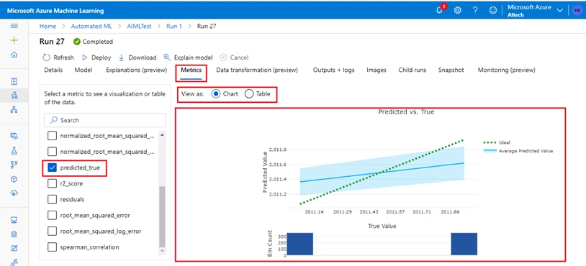The width and height of the screenshot is (586, 266).
Task: Open Notebooks icon in the sidebar
Action: point(14,81)
